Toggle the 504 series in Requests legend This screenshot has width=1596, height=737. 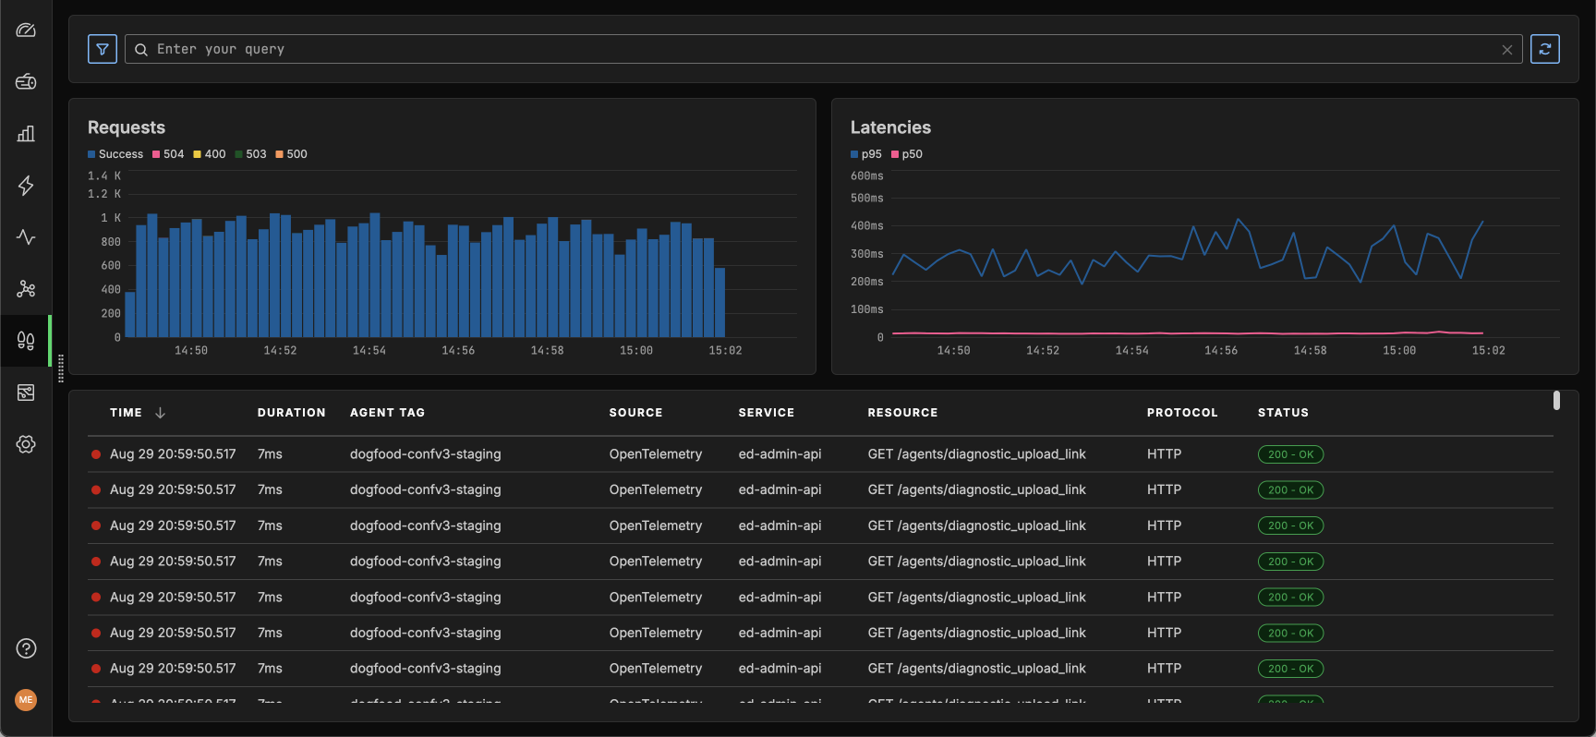tap(168, 154)
